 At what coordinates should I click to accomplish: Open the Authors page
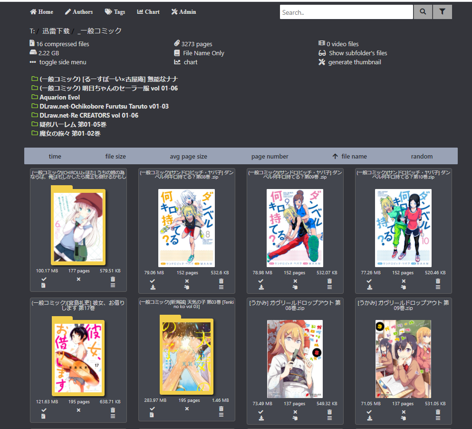point(79,12)
